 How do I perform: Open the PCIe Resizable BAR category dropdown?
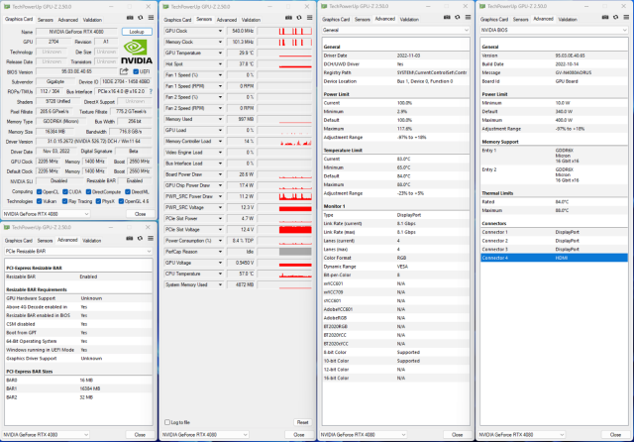click(x=78, y=251)
